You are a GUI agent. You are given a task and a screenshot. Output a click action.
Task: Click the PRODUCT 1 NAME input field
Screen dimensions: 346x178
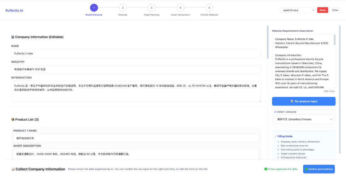(x=136, y=138)
